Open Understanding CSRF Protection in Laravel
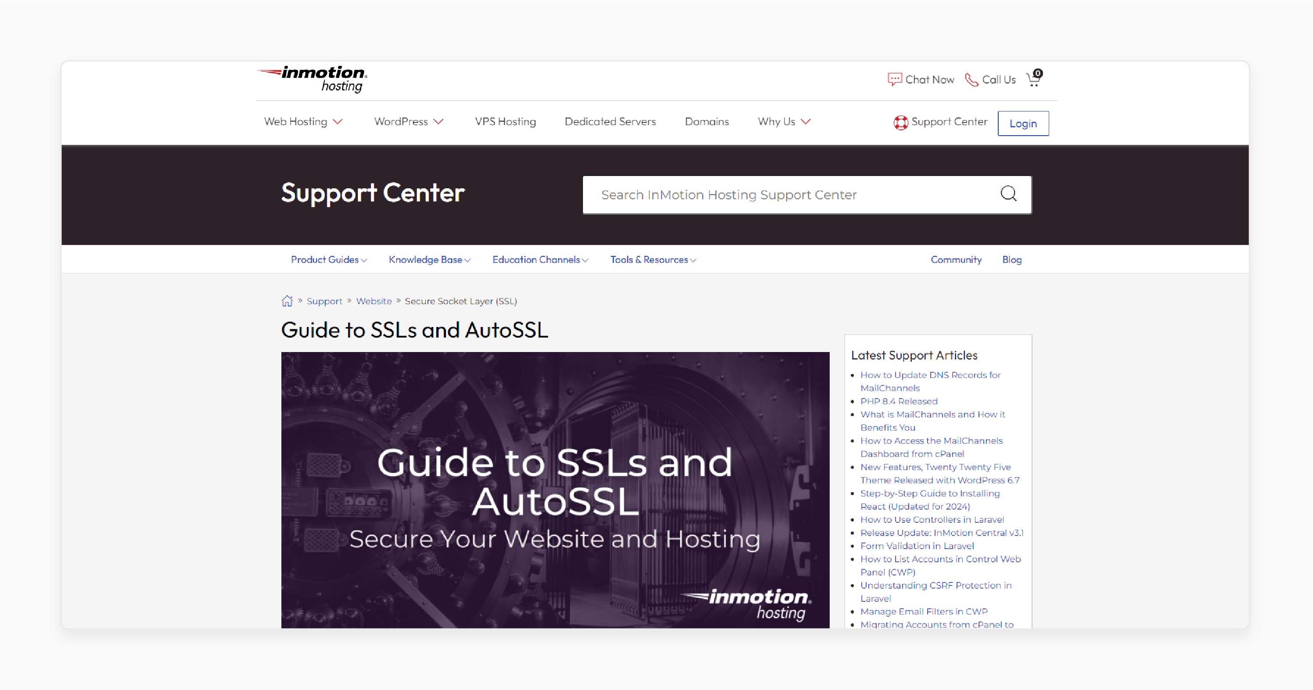Screen dimensions: 1313x690 pyautogui.click(x=936, y=592)
